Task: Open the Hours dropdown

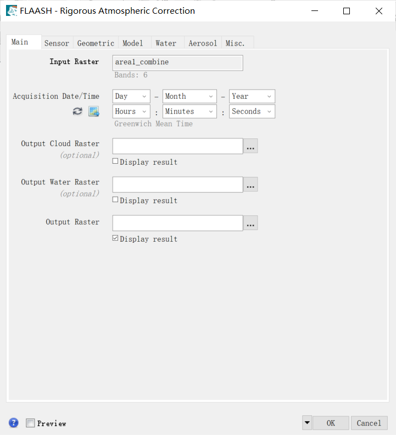Action: tap(131, 111)
